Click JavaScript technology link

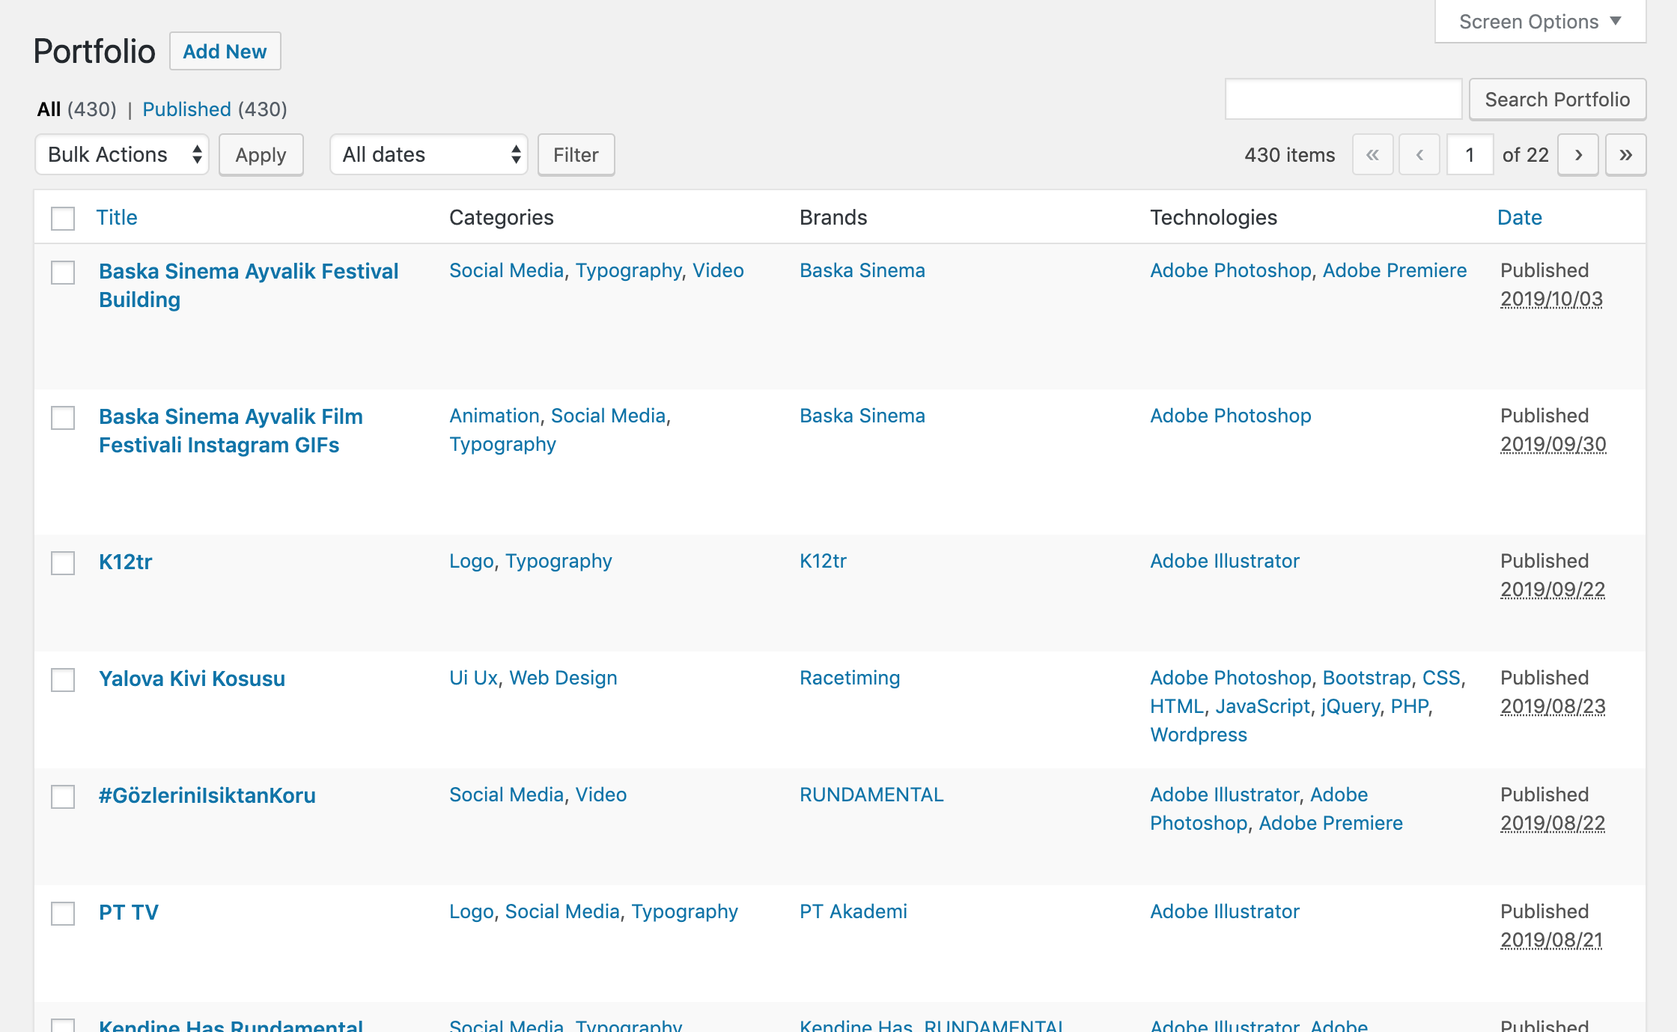[x=1262, y=706]
